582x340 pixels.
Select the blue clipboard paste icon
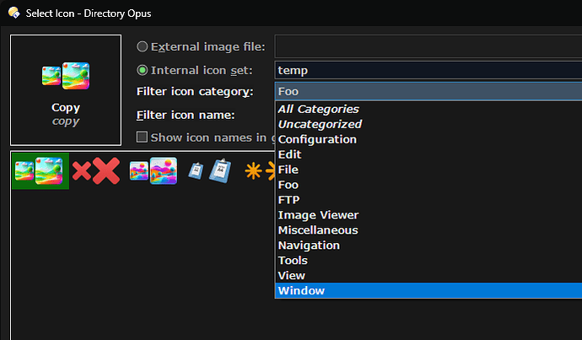tap(209, 171)
